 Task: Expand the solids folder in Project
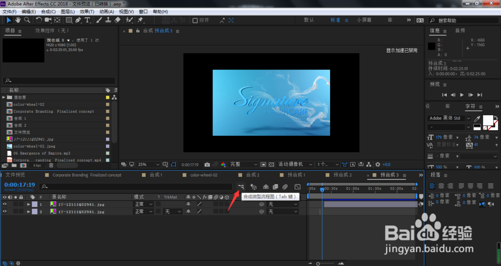[x=4, y=97]
